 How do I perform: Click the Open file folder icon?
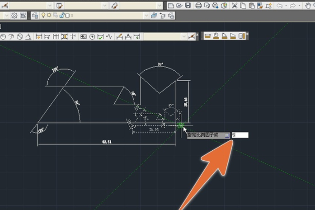point(179,5)
